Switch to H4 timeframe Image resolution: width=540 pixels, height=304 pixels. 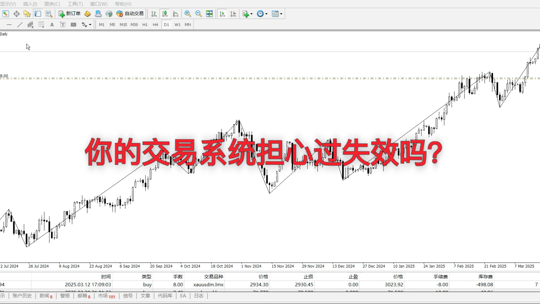(155, 25)
